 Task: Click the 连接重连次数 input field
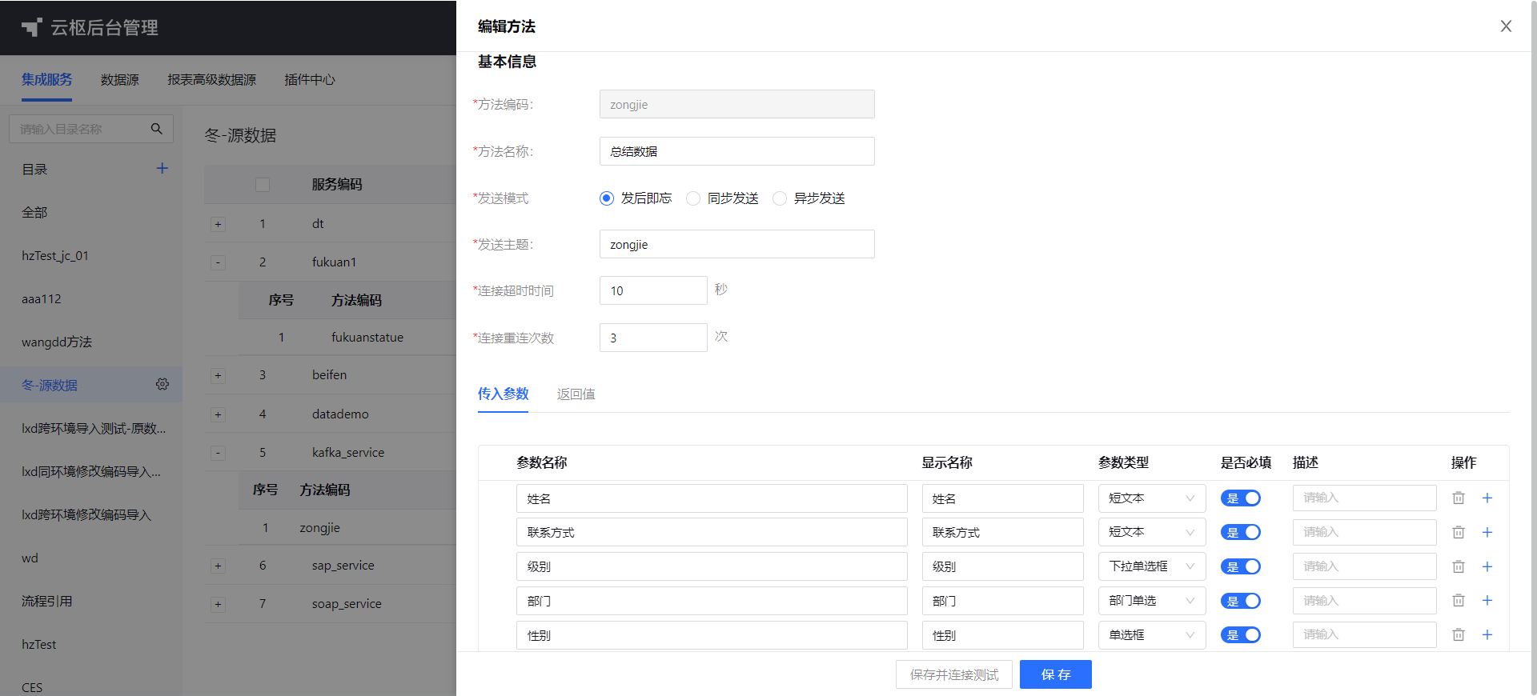click(653, 338)
